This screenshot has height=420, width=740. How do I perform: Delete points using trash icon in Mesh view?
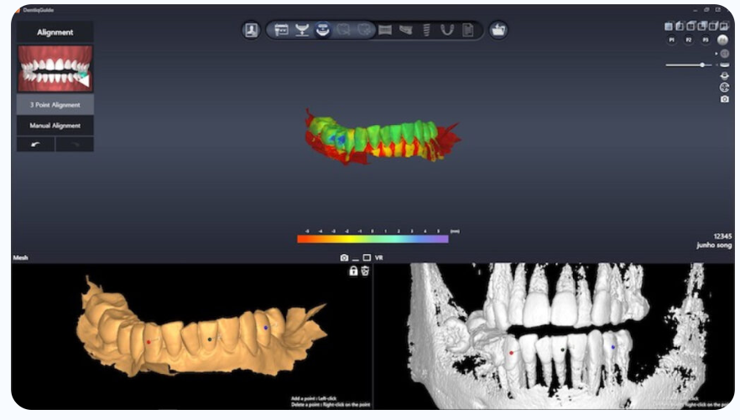pos(365,271)
